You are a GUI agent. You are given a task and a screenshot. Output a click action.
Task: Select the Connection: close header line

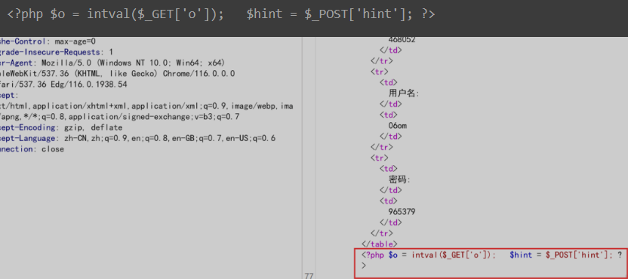[32, 149]
